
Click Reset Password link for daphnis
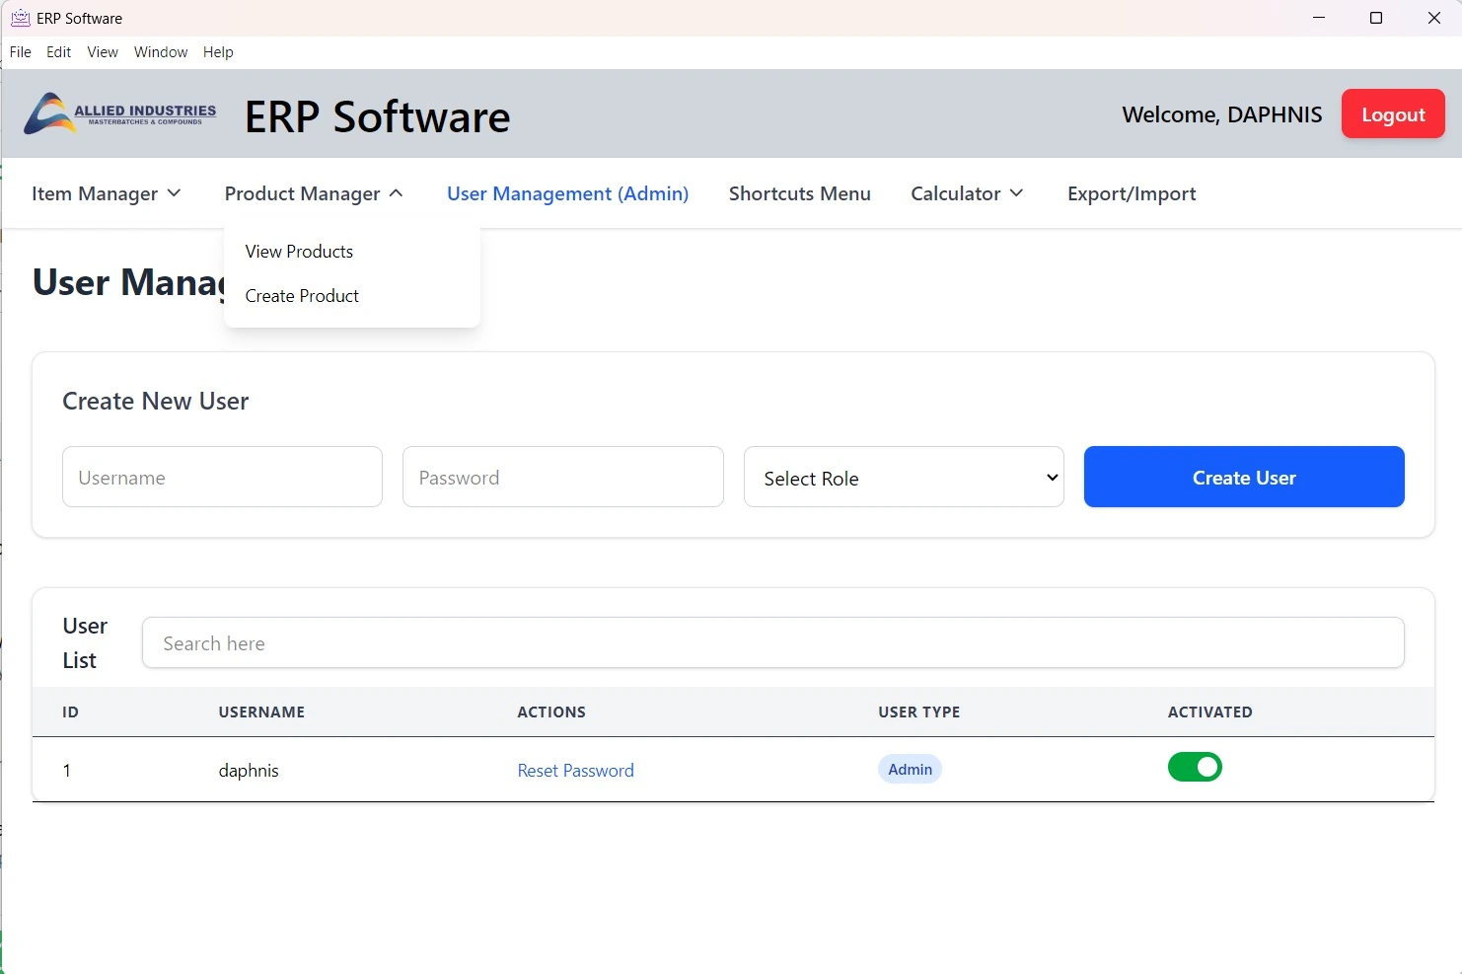coord(576,771)
